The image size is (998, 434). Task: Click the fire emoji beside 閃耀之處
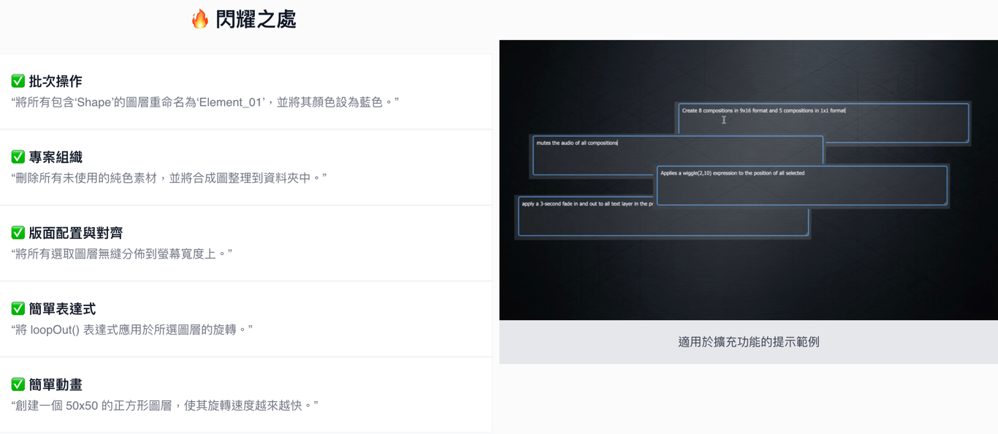pos(200,19)
